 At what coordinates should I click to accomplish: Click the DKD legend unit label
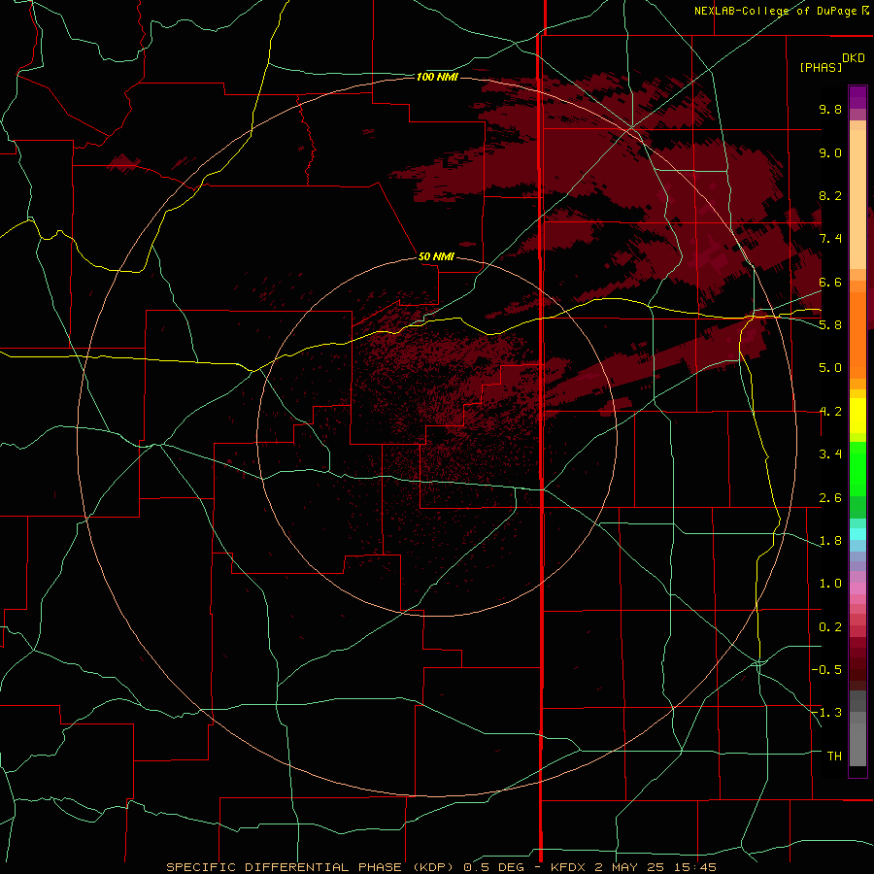[854, 58]
